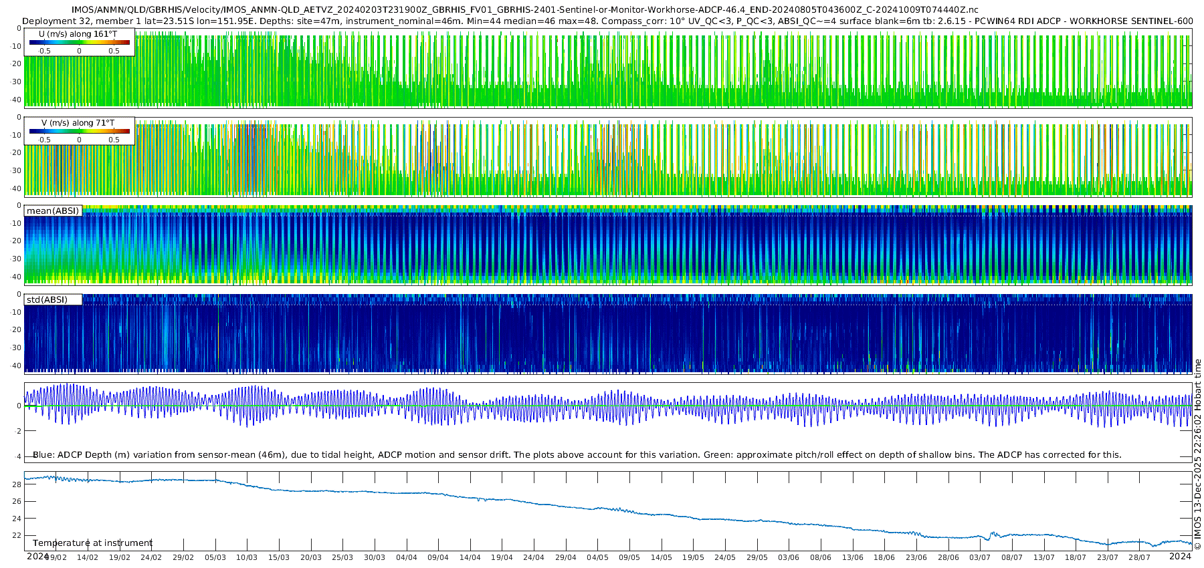Image resolution: width=1204 pixels, height=568 pixels.
Task: Select the 'V (m/s) along 71°T' legend label
Action: point(78,123)
